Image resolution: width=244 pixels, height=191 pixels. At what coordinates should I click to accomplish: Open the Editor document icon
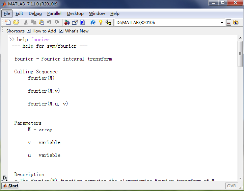(x=83, y=22)
